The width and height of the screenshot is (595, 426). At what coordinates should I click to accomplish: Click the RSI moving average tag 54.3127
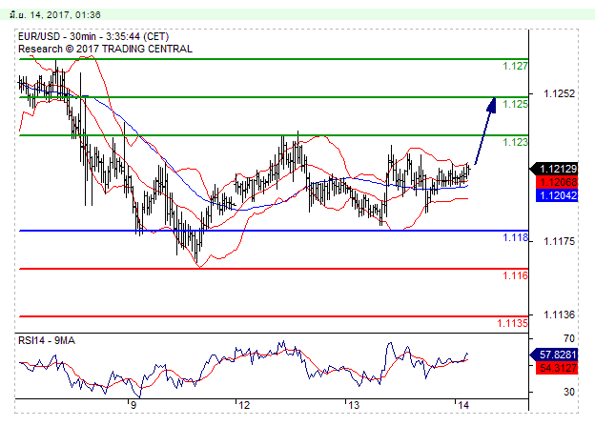tap(557, 368)
